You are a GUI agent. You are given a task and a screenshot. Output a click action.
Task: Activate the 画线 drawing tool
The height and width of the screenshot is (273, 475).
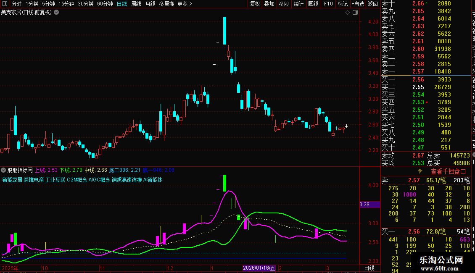point(313,4)
